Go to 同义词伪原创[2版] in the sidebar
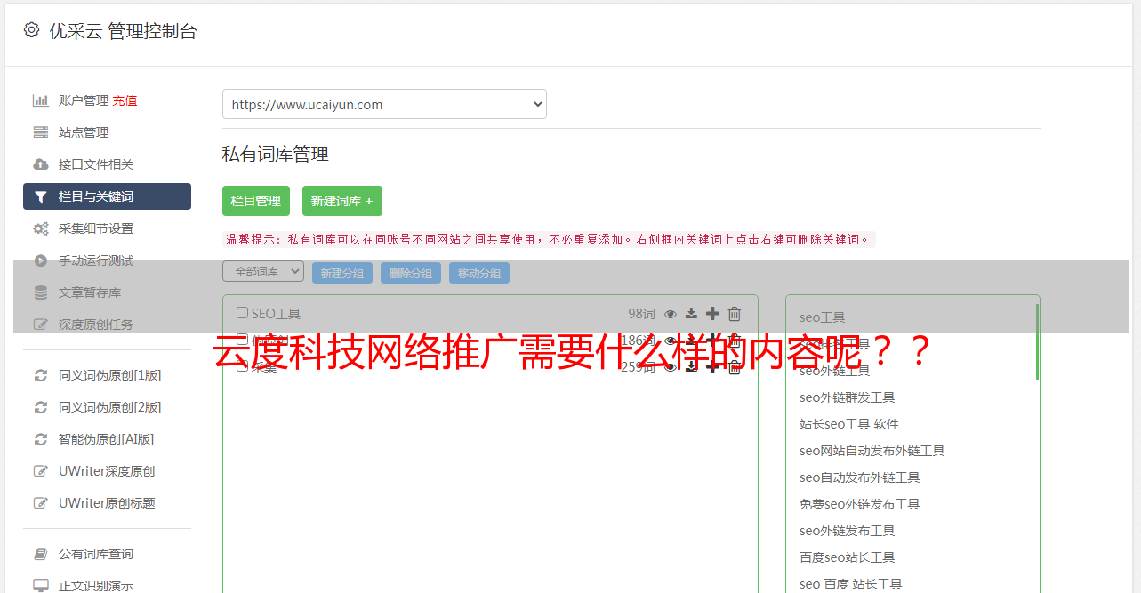 pyautogui.click(x=110, y=407)
